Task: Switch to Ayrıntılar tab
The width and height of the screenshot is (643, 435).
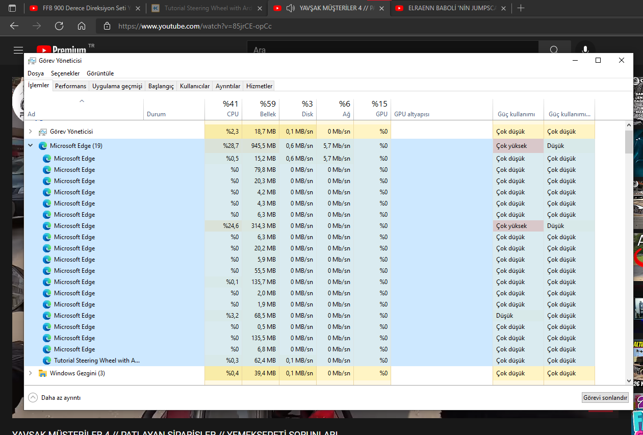Action: (x=228, y=86)
